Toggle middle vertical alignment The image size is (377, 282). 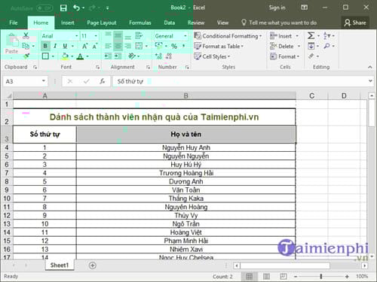(x=118, y=36)
